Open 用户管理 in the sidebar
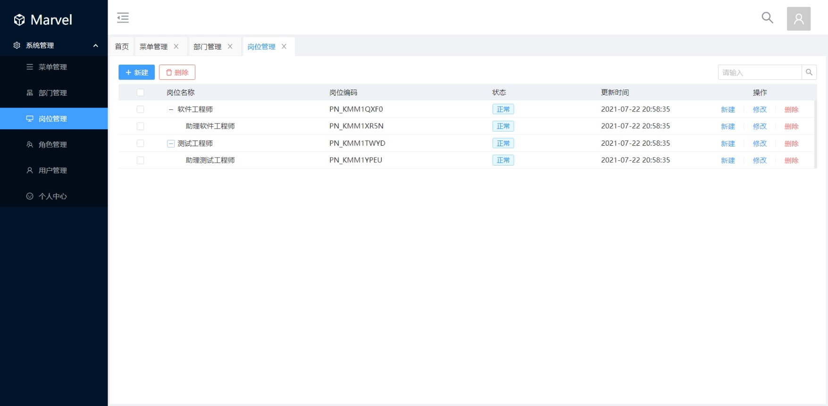The width and height of the screenshot is (828, 406). click(54, 170)
